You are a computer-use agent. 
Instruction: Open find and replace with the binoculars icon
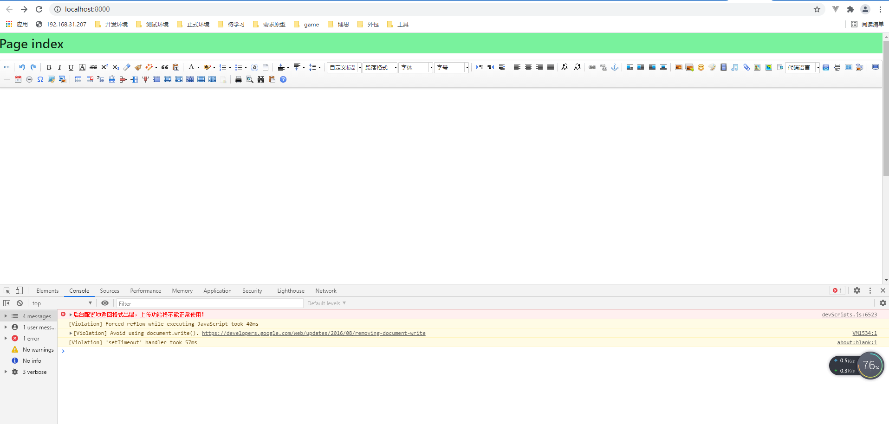261,79
